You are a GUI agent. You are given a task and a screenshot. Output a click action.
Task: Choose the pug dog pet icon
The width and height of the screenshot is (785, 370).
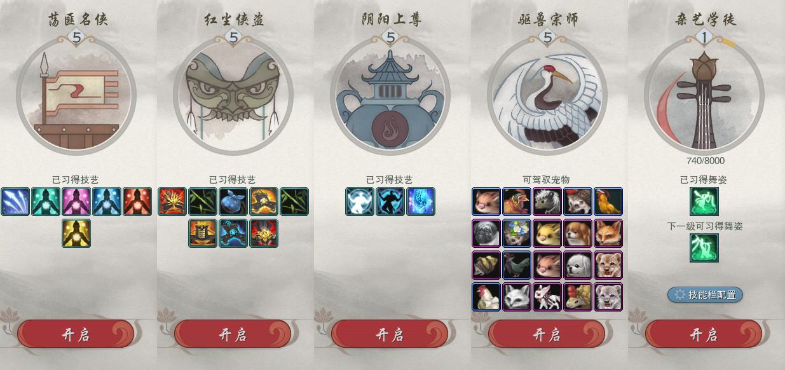click(x=486, y=233)
